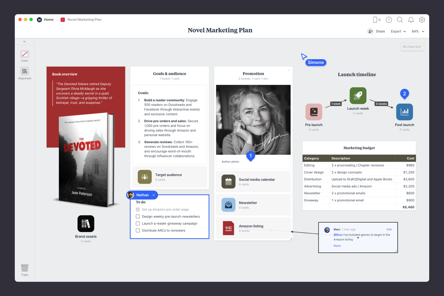Image resolution: width=444 pixels, height=296 pixels.
Task: Open the help question mark icon
Action: pos(389,20)
